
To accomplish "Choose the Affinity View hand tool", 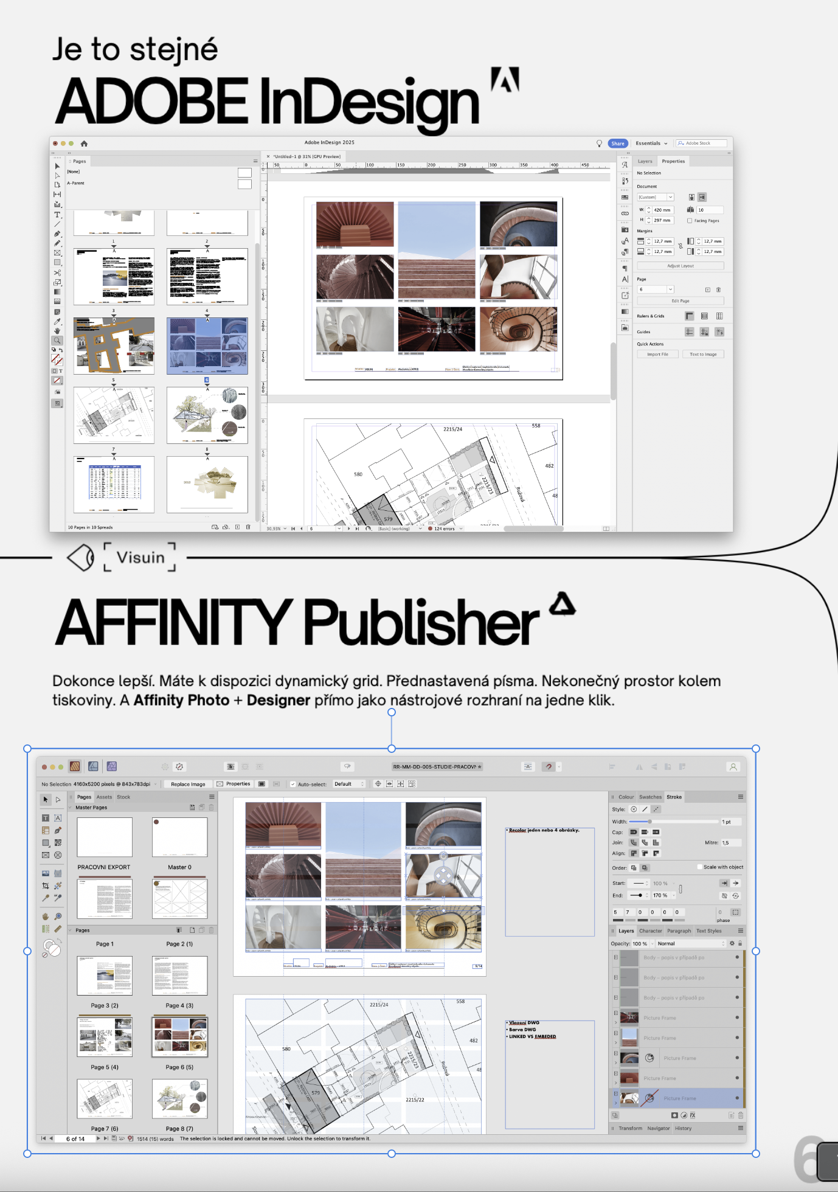I will pyautogui.click(x=46, y=916).
